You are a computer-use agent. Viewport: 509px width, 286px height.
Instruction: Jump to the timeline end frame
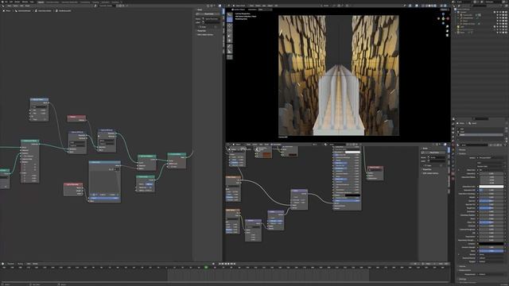pyautogui.click(x=235, y=264)
